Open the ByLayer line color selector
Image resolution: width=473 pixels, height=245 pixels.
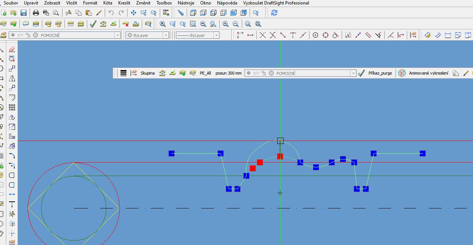click(166, 35)
